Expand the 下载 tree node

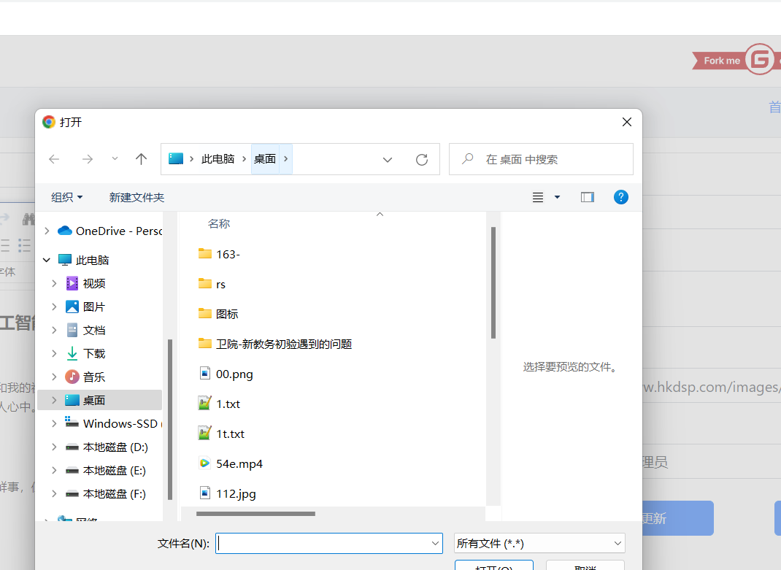pos(54,353)
